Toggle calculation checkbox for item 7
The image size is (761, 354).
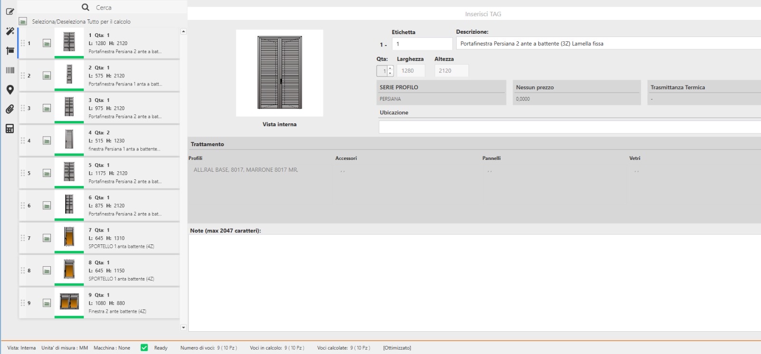47,238
